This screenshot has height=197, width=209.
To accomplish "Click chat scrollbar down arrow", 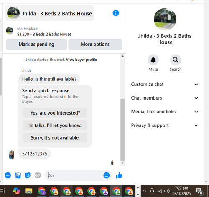I will (122, 163).
